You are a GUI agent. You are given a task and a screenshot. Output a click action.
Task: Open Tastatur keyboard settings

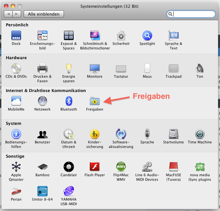[x=121, y=69]
